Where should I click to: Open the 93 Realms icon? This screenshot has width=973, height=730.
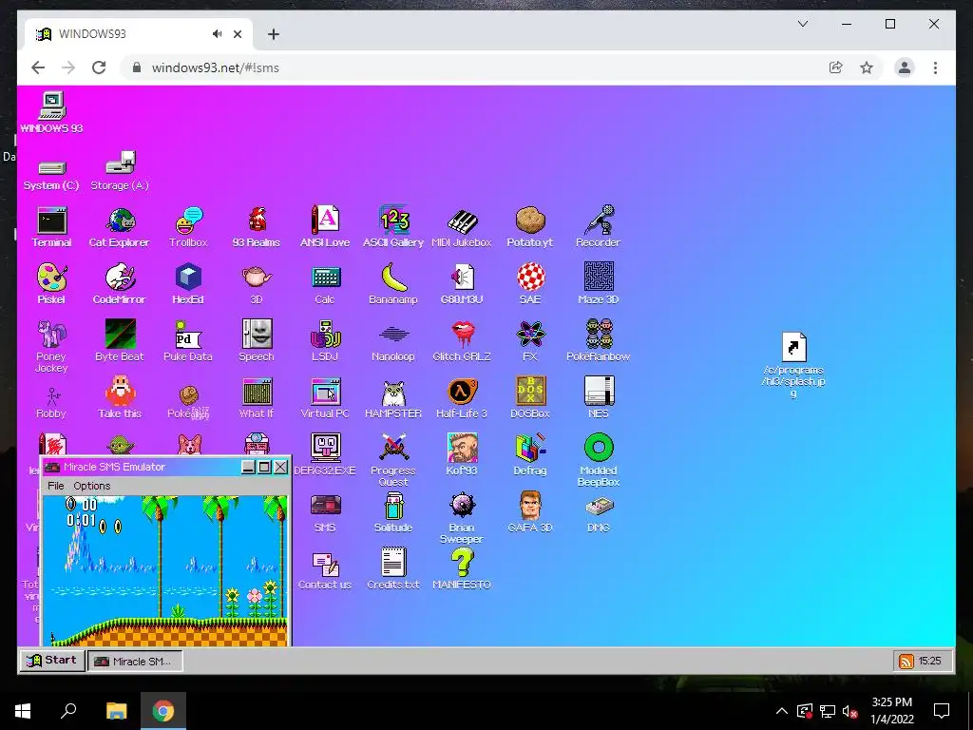click(257, 227)
